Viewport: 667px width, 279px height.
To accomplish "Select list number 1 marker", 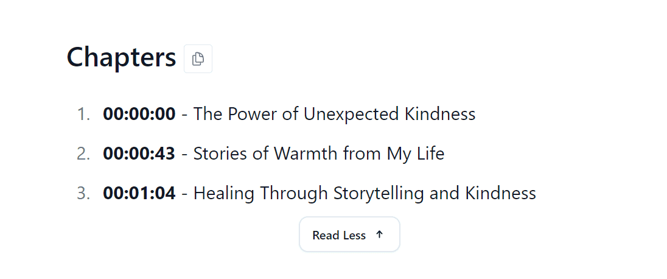I will 83,114.
